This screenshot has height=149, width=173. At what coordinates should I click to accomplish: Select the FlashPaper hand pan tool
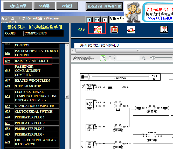[x=103, y=58]
